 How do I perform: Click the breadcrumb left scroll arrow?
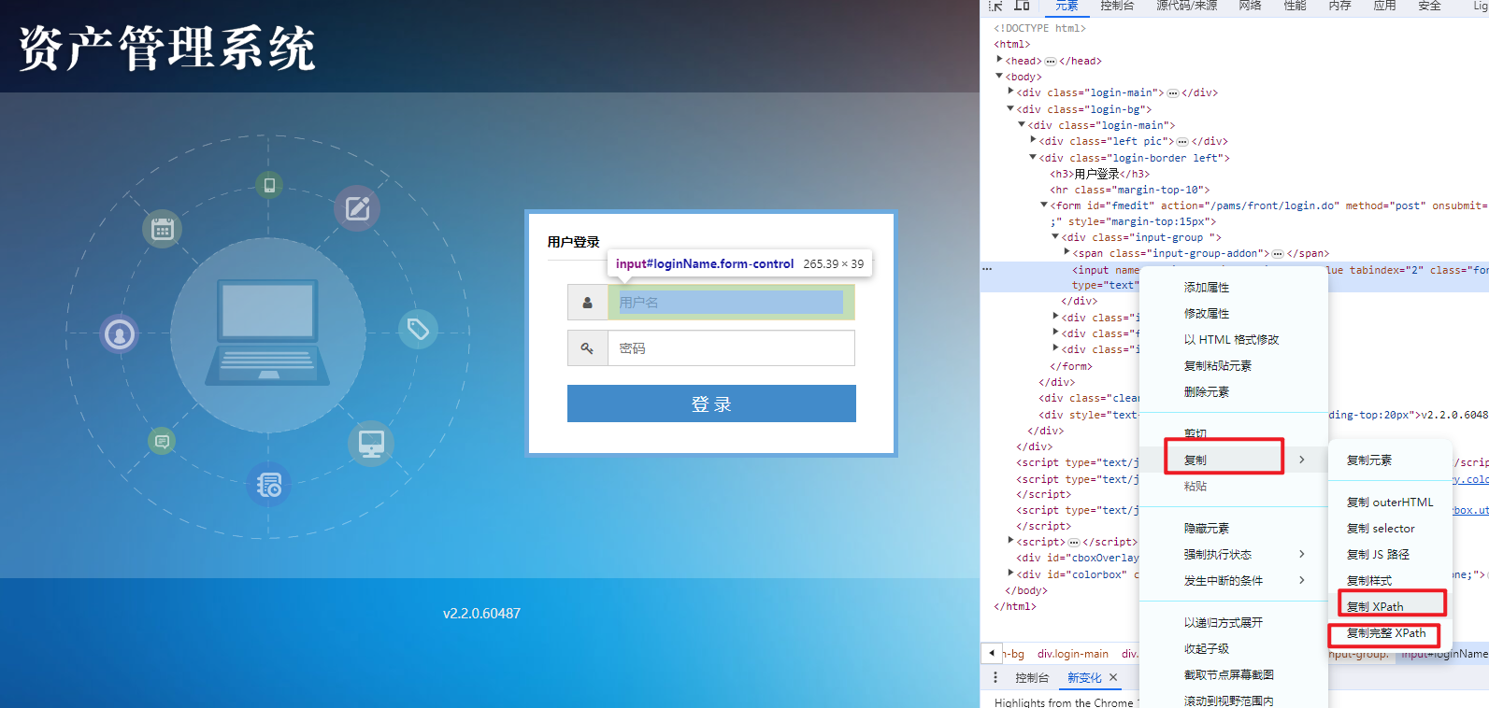tap(992, 653)
